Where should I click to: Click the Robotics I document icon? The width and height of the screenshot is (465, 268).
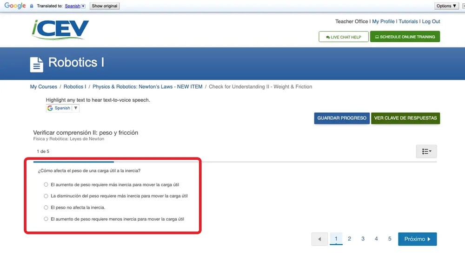click(x=36, y=65)
